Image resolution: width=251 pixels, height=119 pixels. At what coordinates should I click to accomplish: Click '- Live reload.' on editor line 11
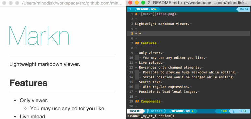tap(148, 62)
